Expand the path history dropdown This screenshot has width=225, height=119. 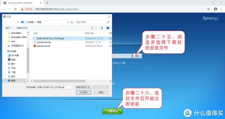tap(68, 22)
